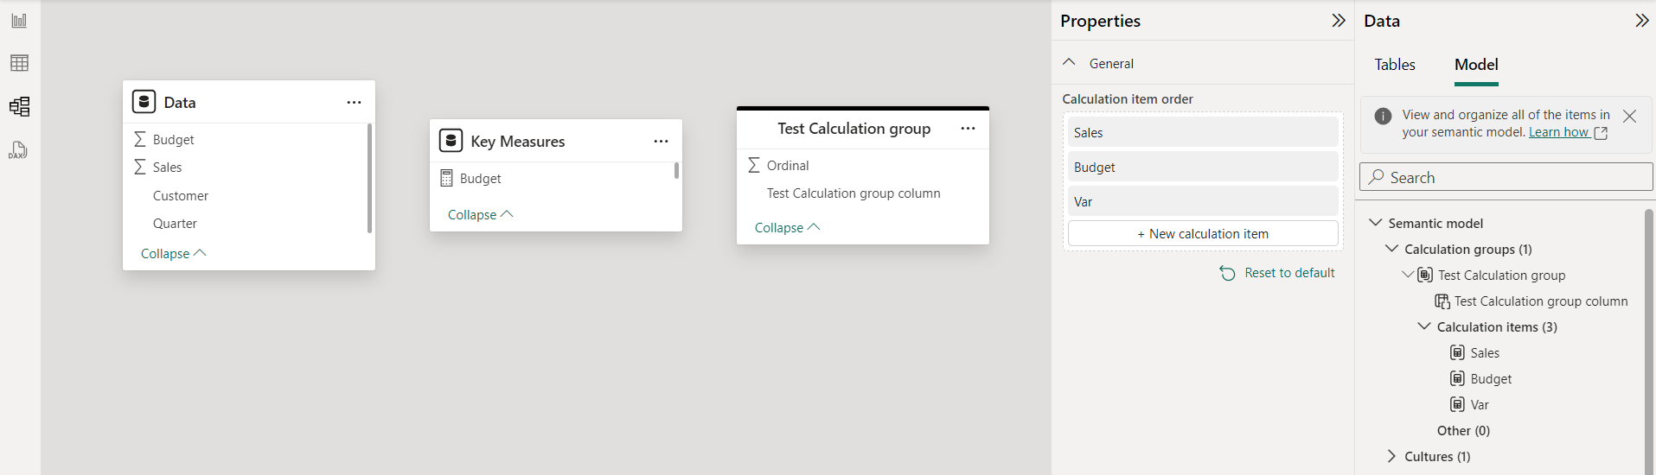Switch to the Tables tab

[1395, 65]
